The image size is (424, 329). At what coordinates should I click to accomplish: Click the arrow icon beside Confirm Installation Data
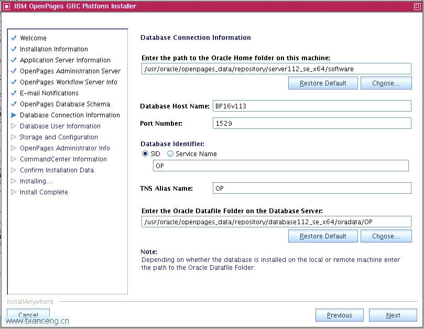coord(14,170)
